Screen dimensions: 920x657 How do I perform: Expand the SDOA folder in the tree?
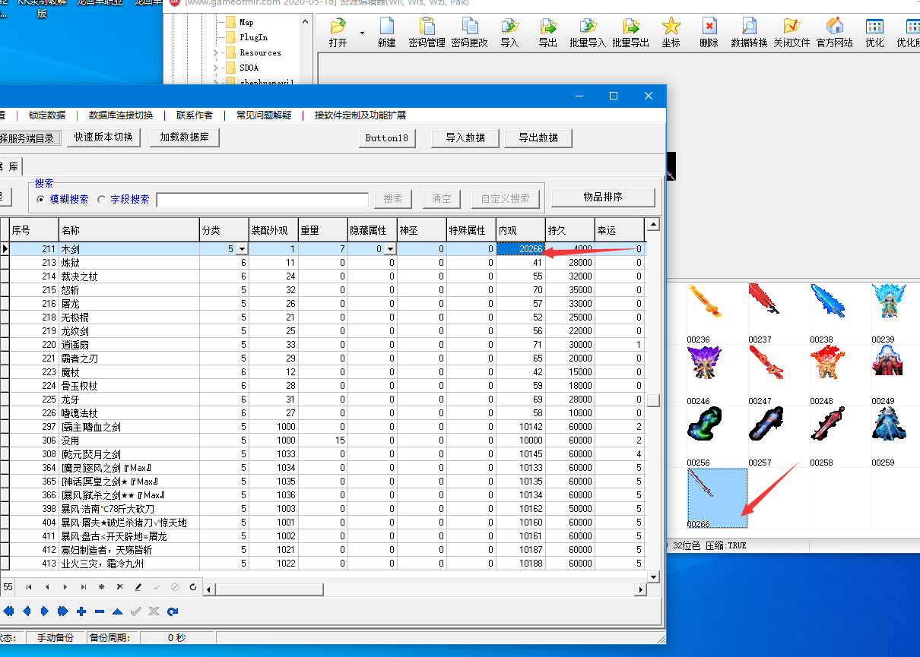point(216,68)
